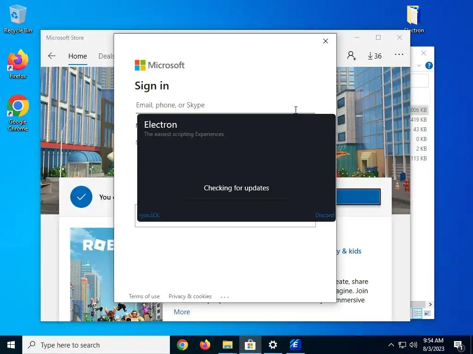
Task: Maximize the Microsoft Store window
Action: point(378,37)
